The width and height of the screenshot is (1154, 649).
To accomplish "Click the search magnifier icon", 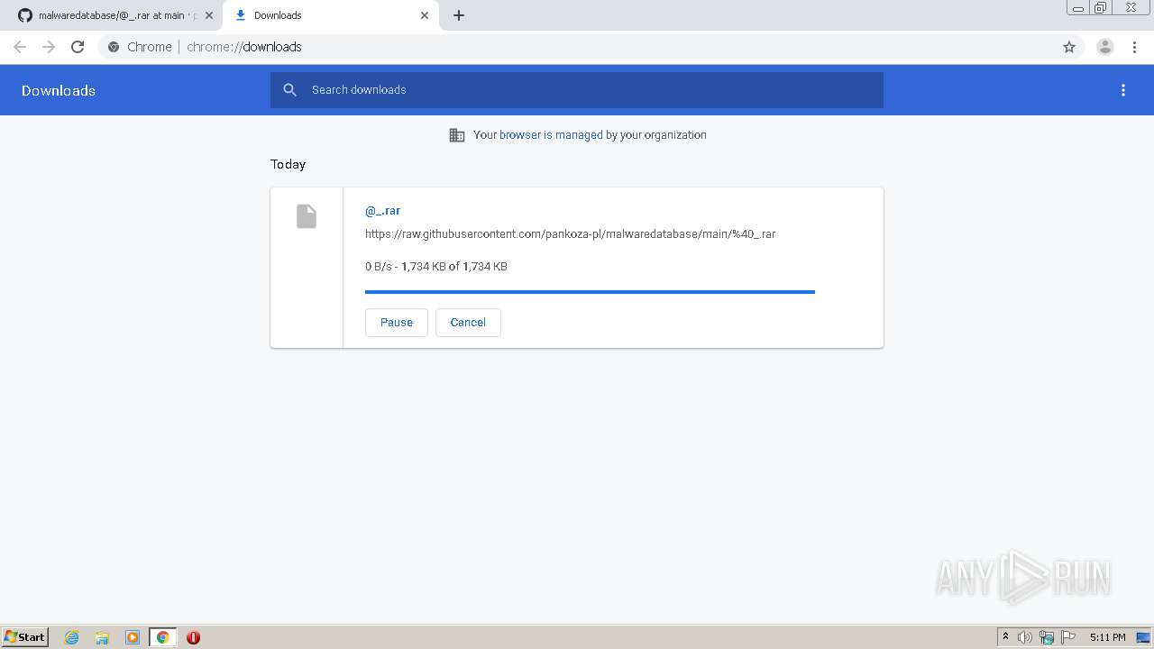I will (289, 90).
